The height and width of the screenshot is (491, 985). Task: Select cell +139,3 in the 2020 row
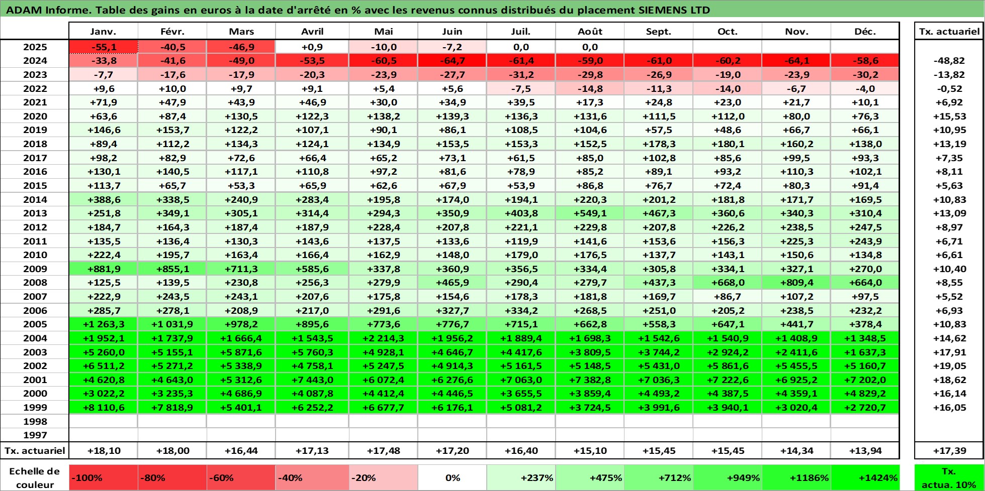click(x=452, y=116)
